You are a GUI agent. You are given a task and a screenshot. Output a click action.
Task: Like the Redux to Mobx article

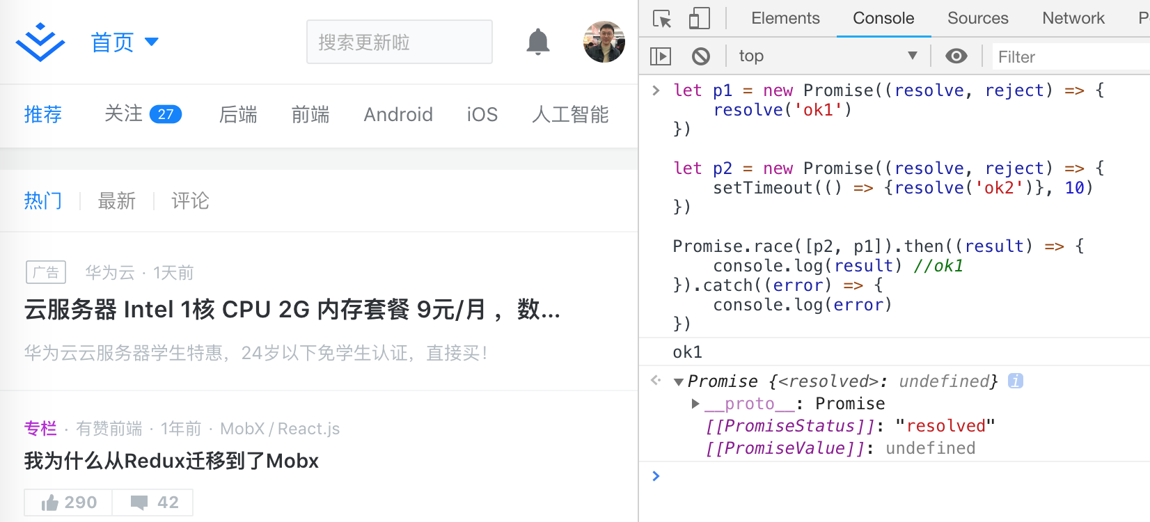click(x=68, y=503)
